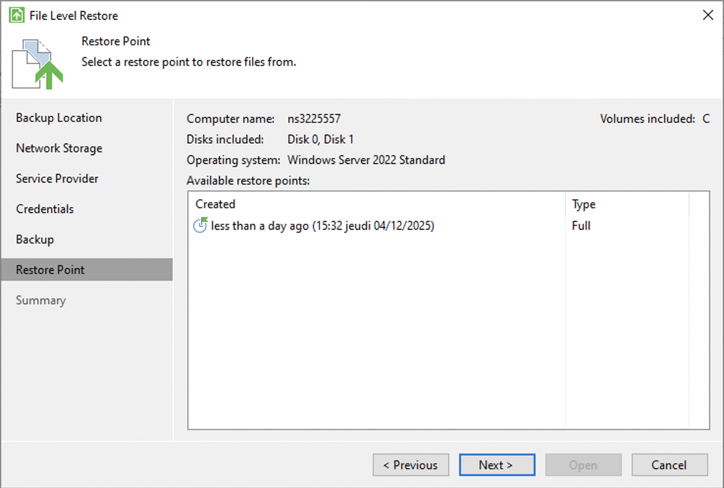Select the Backup step in the sidebar
724x488 pixels.
[x=35, y=239]
